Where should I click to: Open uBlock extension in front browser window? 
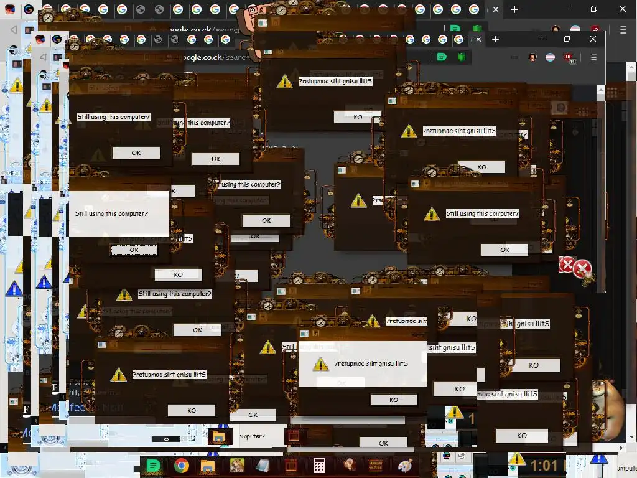(x=569, y=58)
